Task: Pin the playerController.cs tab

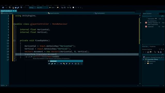Action: pyautogui.click(x=14, y=11)
